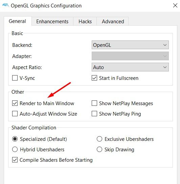The height and width of the screenshot is (184, 180).
Task: Switch to the Enhancements tab
Action: [x=52, y=22]
